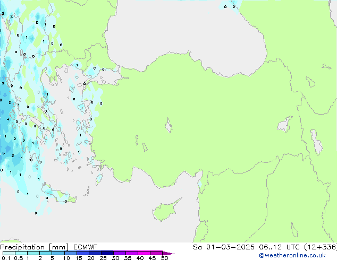The width and height of the screenshot is (337, 260).
Task: Click the '4' precipitation value on the map
Action: pyautogui.click(x=8, y=119)
